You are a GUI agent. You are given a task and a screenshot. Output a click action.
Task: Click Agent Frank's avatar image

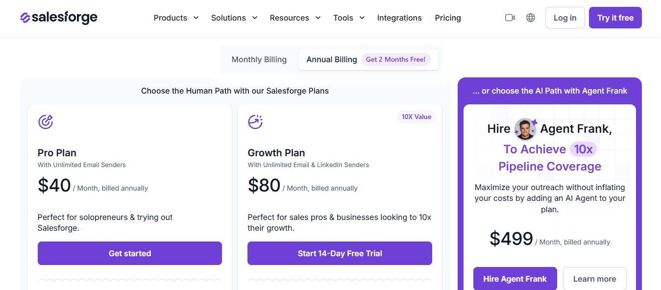525,128
